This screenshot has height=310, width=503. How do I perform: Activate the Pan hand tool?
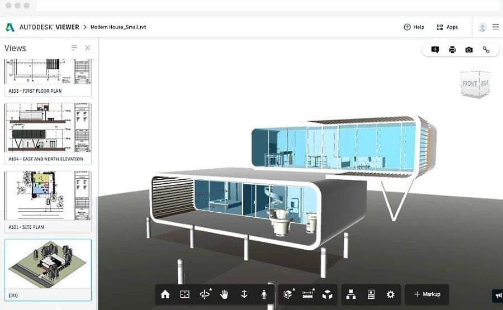click(x=224, y=294)
